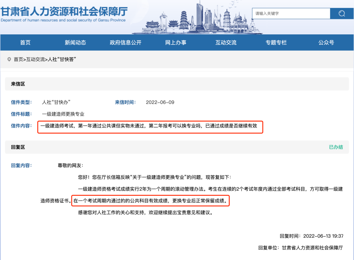Select 网上办事 in the navigation bar
Image resolution: width=354 pixels, height=260 pixels.
pos(176,43)
